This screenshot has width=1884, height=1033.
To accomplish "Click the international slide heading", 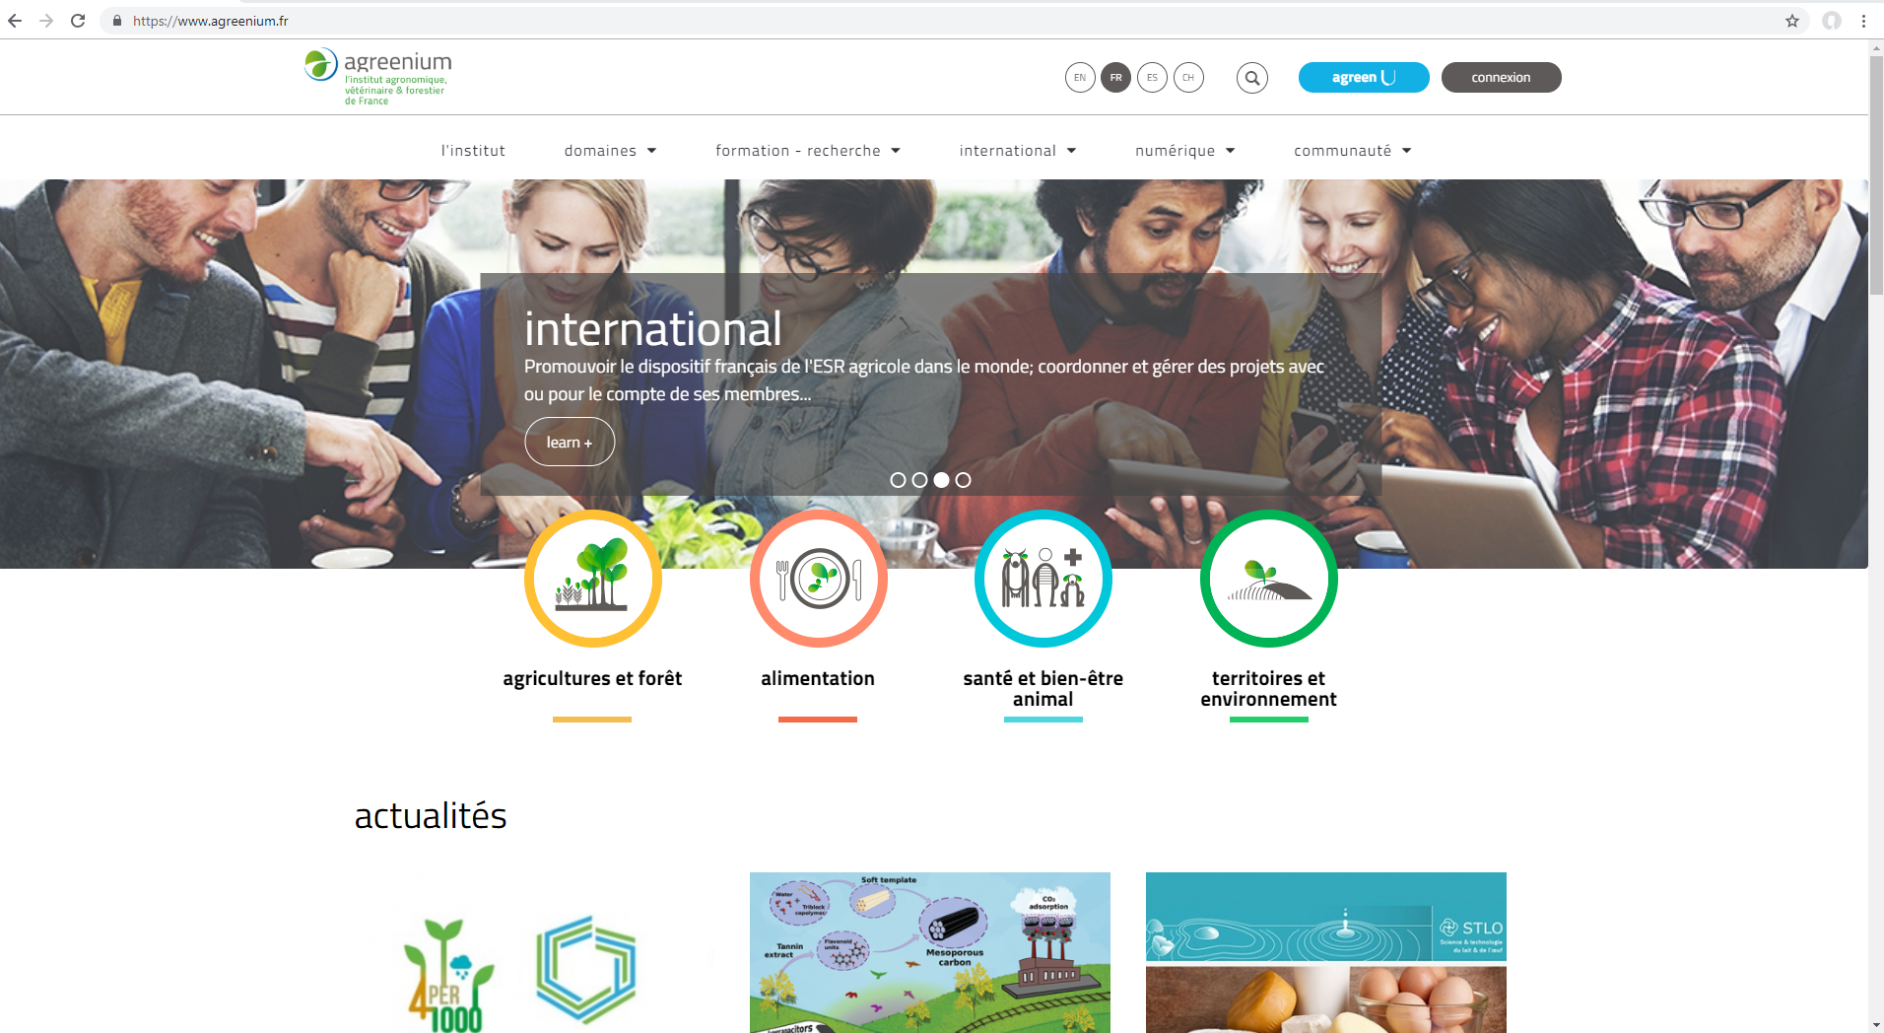I will 653,329.
